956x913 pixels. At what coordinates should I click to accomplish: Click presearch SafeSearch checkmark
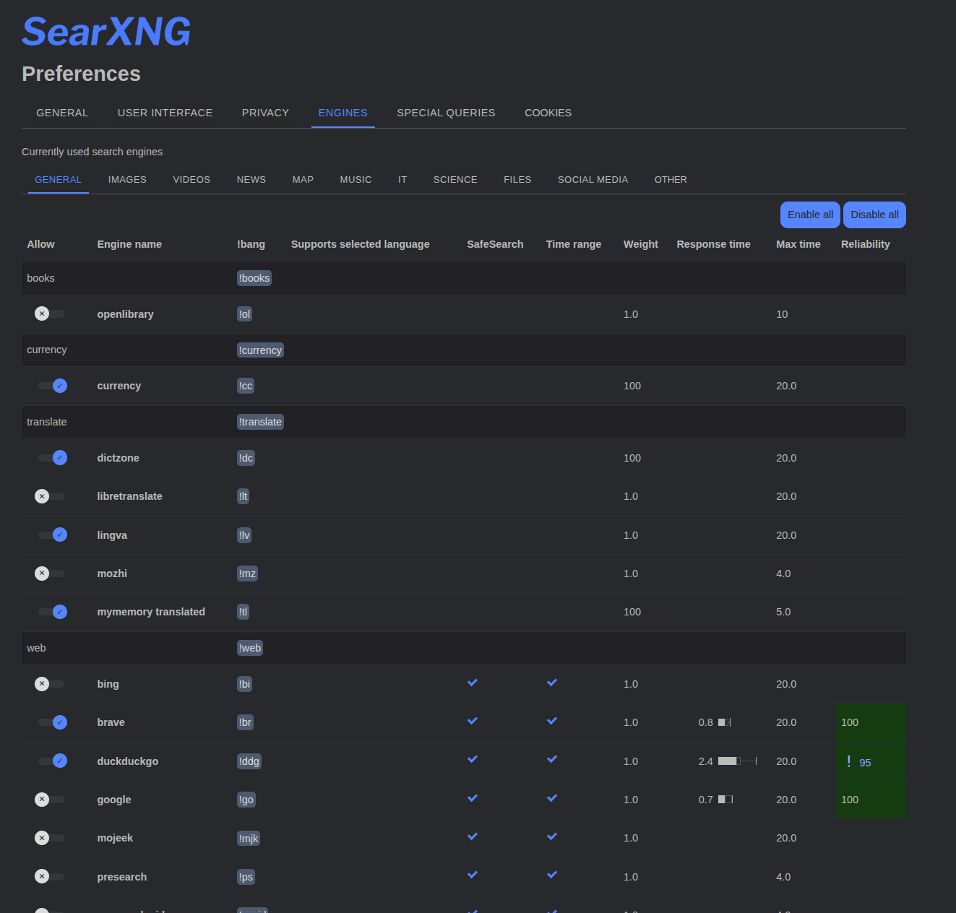[x=473, y=875]
